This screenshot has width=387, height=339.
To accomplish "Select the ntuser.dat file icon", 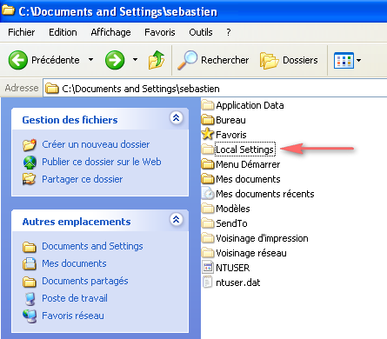I will (207, 282).
